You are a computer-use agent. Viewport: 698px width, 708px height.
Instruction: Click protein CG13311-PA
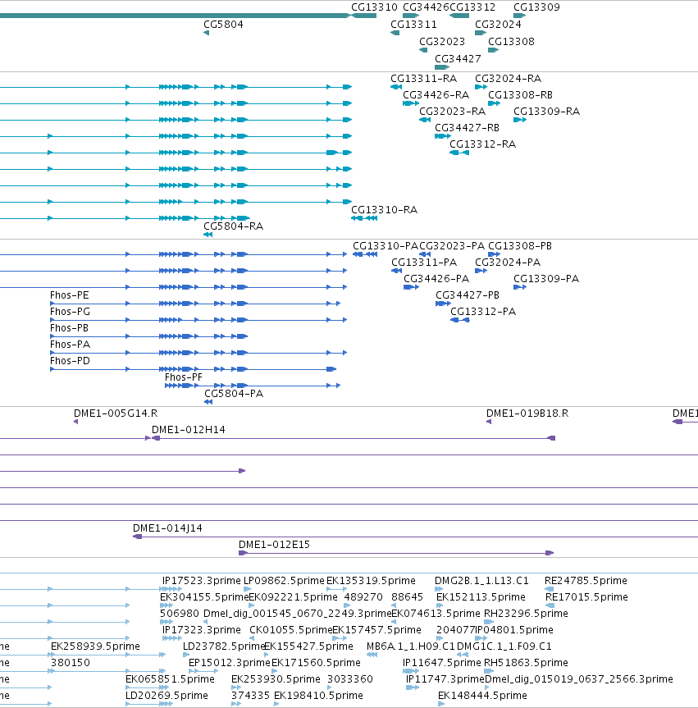(424, 263)
